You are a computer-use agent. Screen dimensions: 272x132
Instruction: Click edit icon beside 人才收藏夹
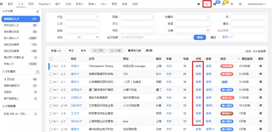pyautogui.click(x=38, y=72)
